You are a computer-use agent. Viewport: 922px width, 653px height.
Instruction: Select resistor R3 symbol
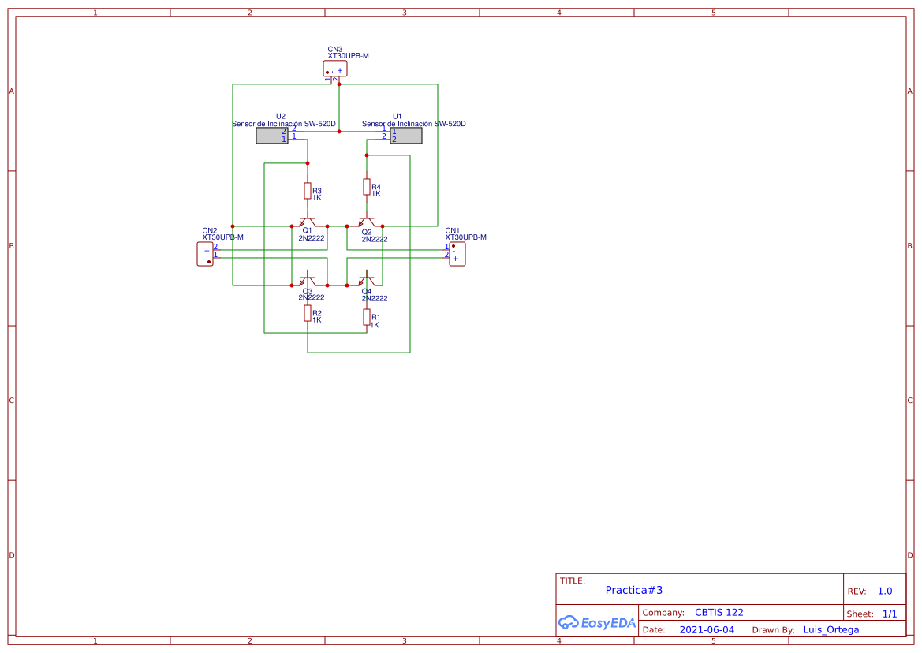307,190
